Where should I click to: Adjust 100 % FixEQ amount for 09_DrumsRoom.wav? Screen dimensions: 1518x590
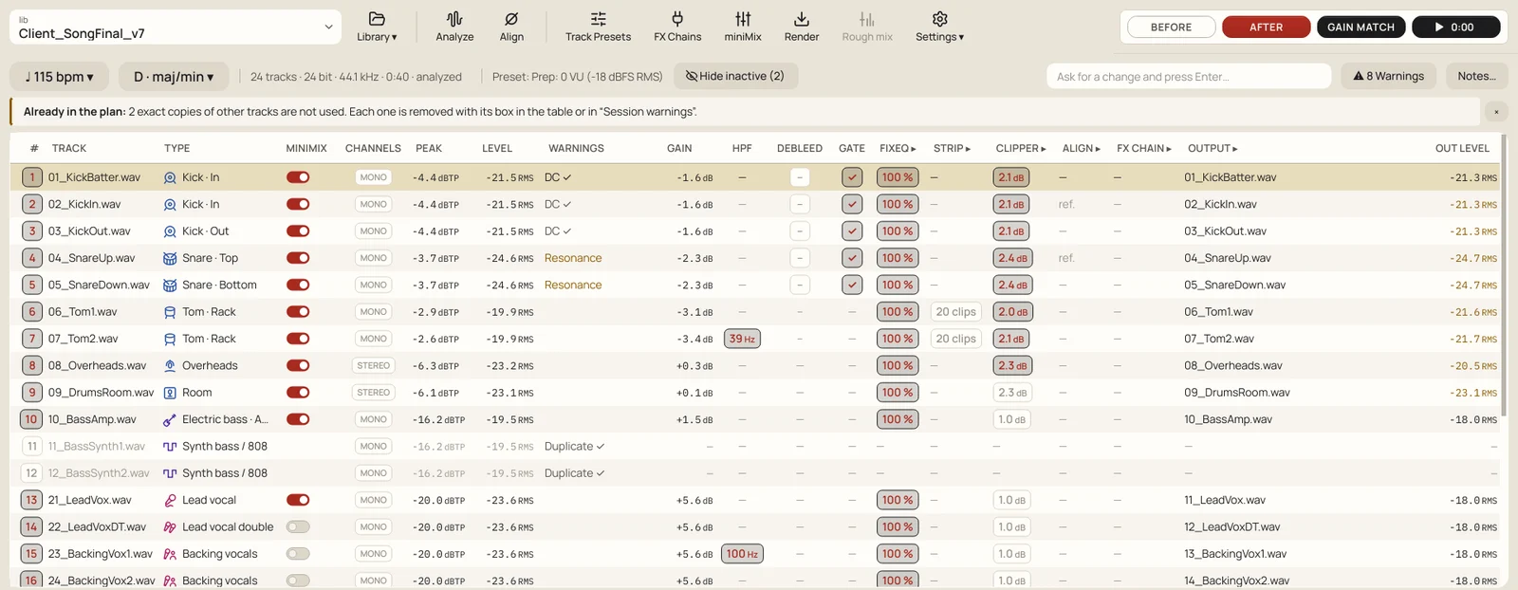click(x=898, y=393)
